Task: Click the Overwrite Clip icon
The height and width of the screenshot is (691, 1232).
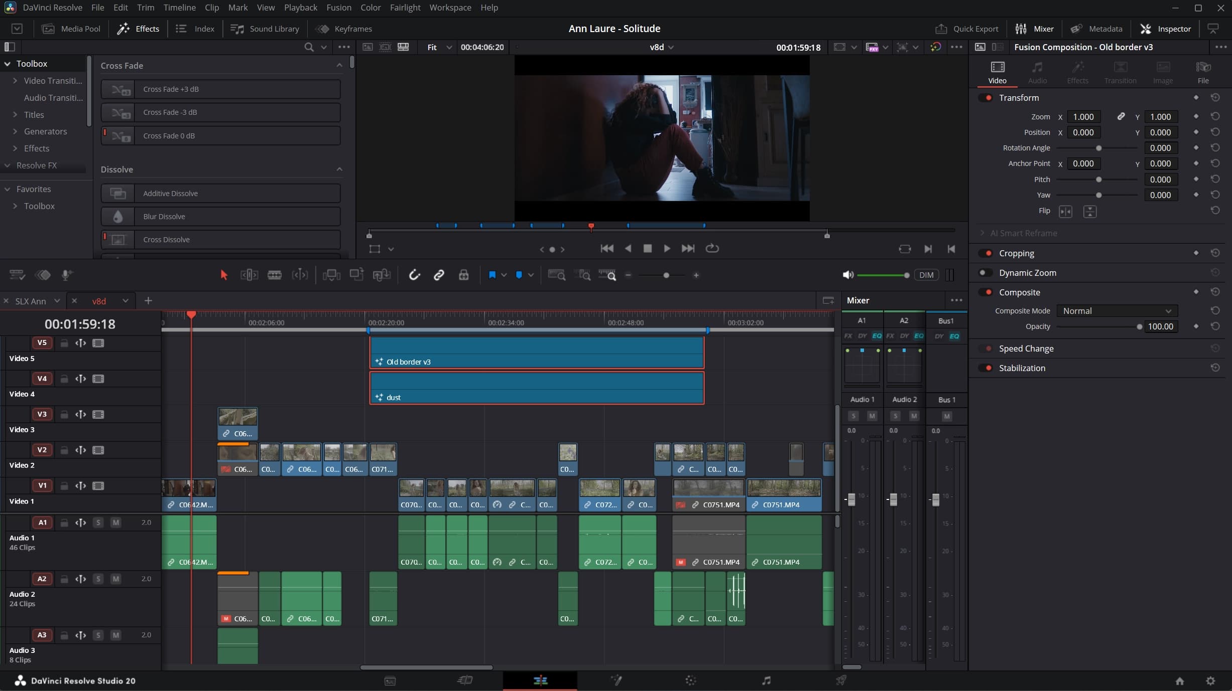Action: (x=356, y=275)
